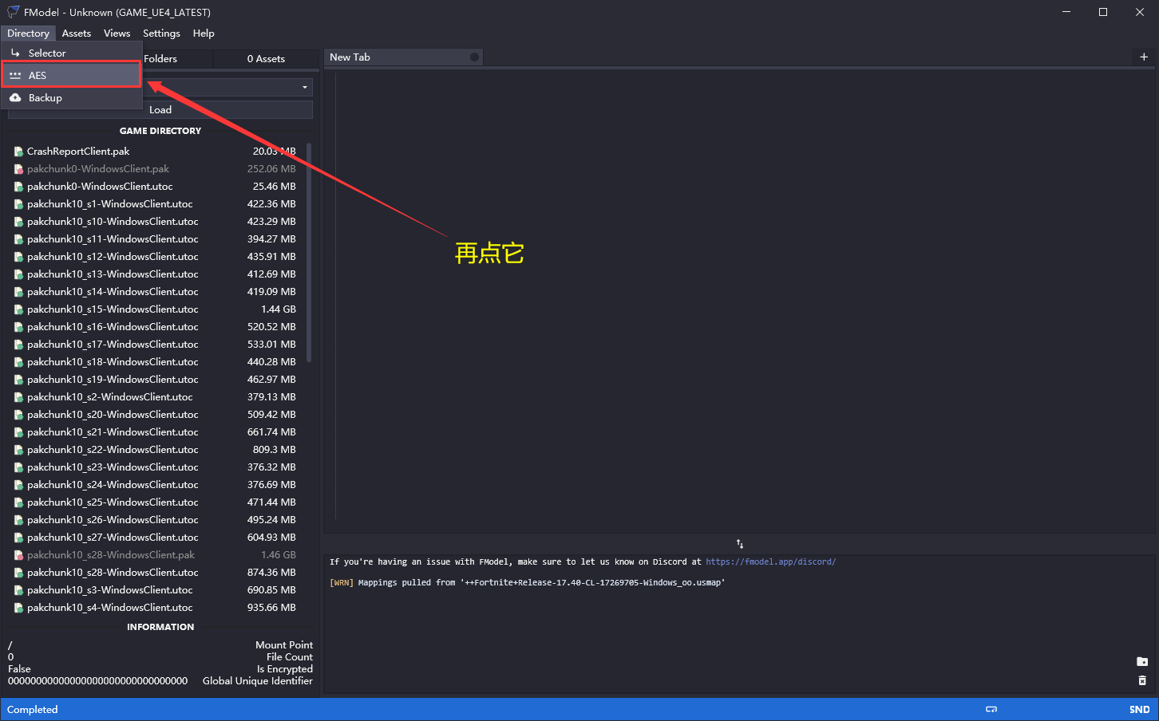The image size is (1159, 721).
Task: Select pakchunk10_s14-WindowsClient.utoc file
Action: 156,292
